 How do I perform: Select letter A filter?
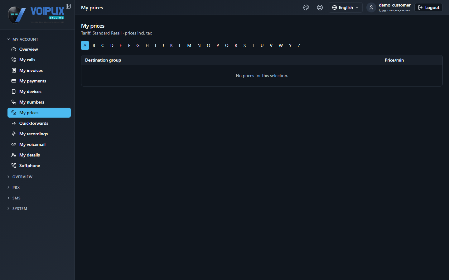[x=85, y=45]
